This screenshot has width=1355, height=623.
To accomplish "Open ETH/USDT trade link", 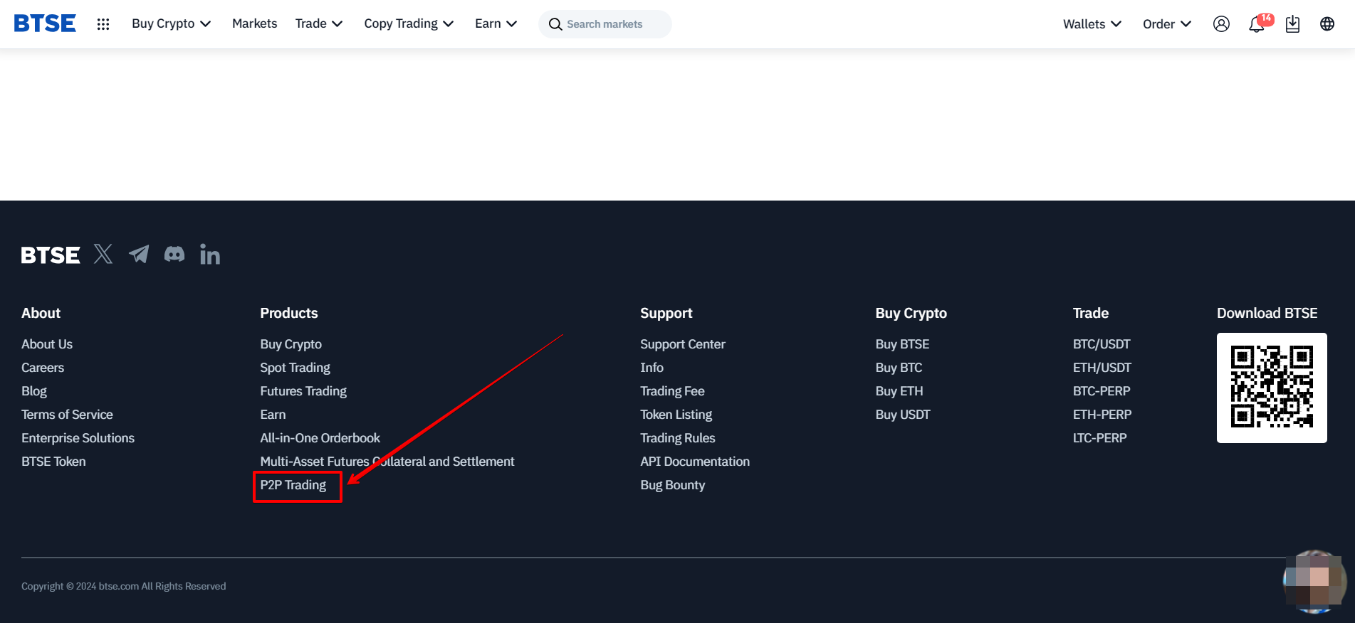I will (x=1102, y=368).
